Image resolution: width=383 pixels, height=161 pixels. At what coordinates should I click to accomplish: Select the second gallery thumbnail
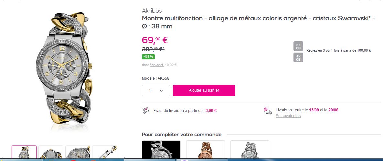coord(51,153)
